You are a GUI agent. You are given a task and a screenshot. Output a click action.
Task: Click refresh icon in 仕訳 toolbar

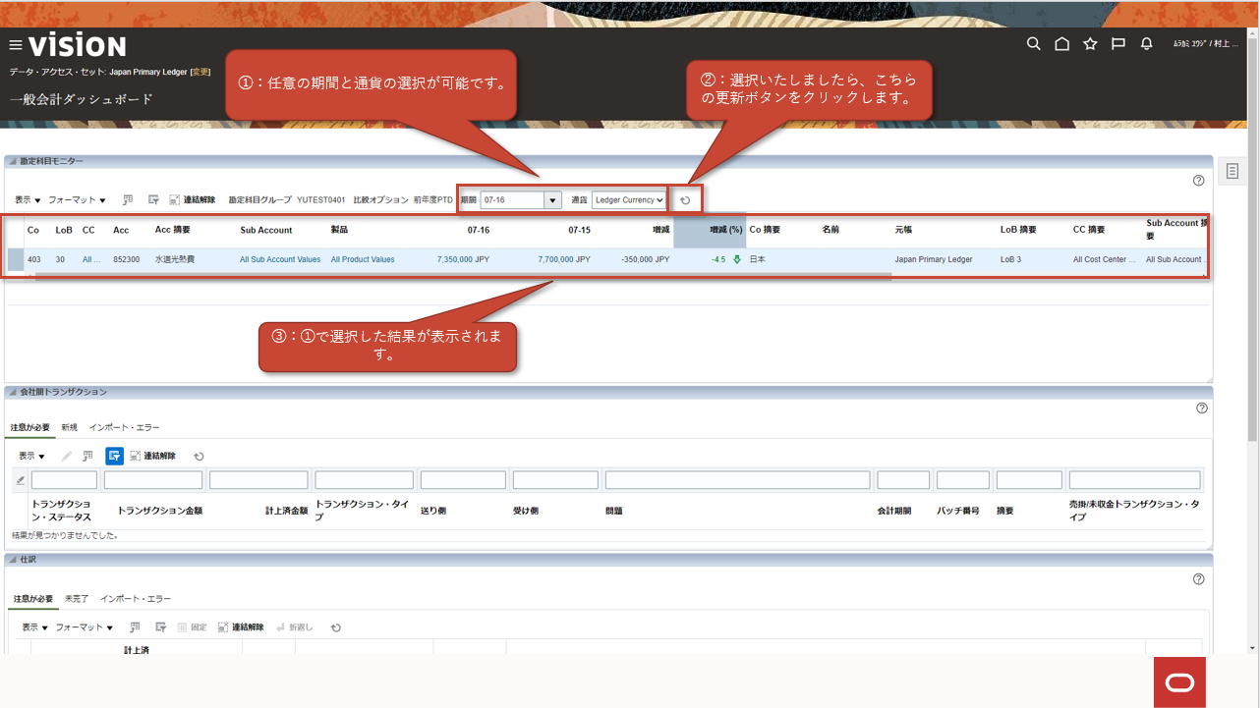tap(336, 627)
